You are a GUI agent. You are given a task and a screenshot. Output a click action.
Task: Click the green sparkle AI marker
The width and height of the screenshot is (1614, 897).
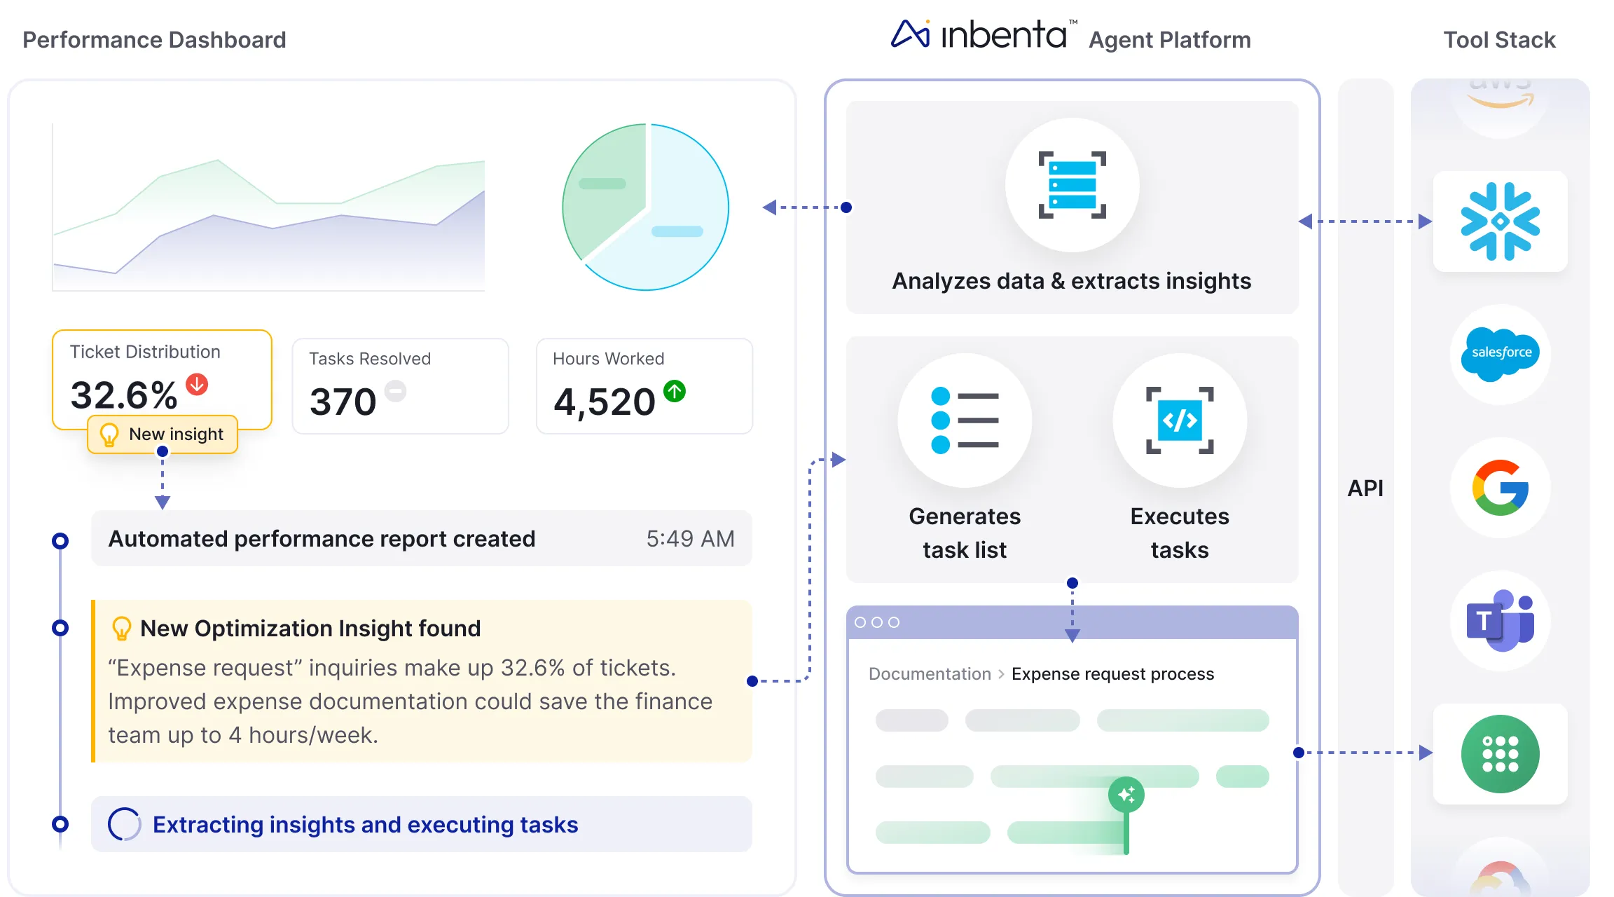click(1126, 795)
